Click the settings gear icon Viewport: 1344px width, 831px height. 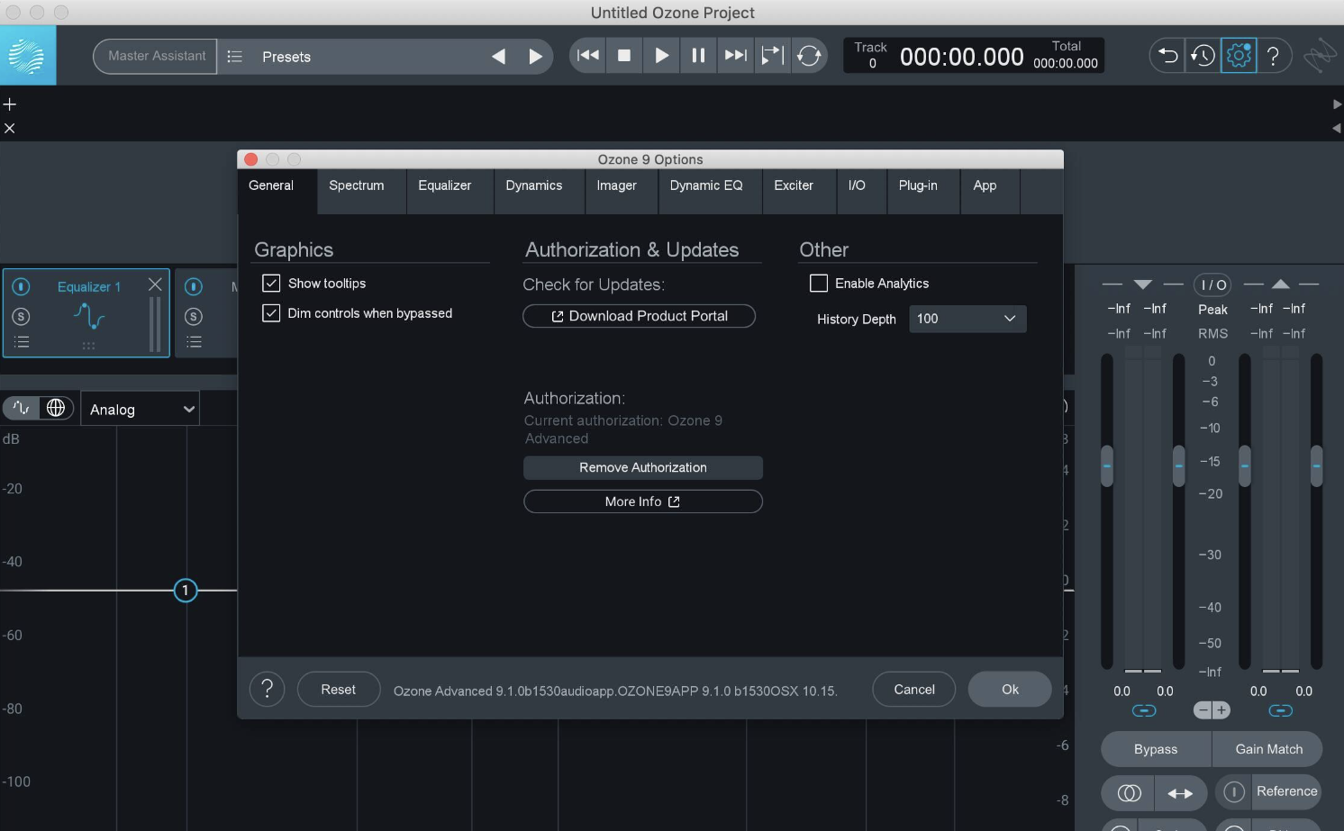click(1238, 55)
